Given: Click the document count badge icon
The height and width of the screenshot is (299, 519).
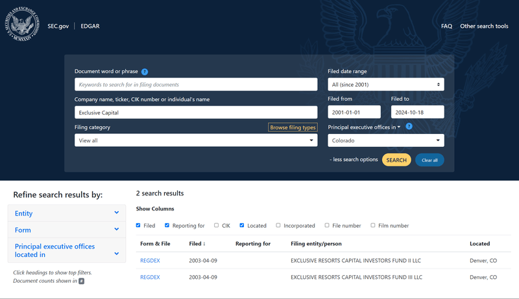Looking at the screenshot, I should pos(82,281).
